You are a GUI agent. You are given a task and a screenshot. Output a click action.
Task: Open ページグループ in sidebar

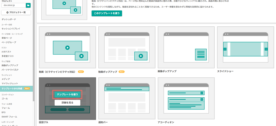(x=9, y=42)
